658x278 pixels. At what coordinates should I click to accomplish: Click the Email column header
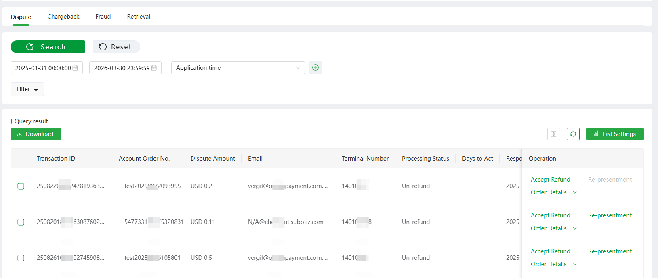pyautogui.click(x=255, y=159)
